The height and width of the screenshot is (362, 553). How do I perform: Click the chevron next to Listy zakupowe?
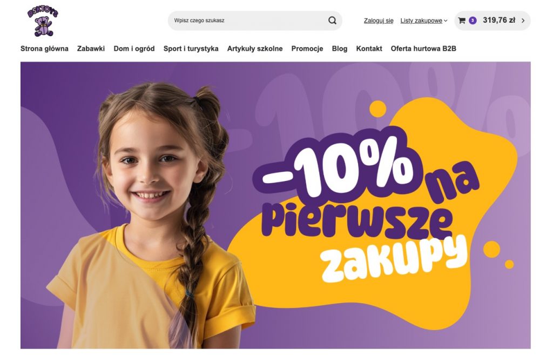coord(446,21)
